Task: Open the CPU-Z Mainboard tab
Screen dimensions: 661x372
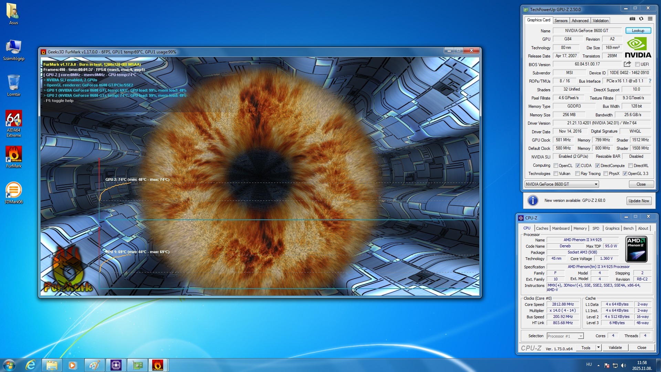Action: click(560, 228)
